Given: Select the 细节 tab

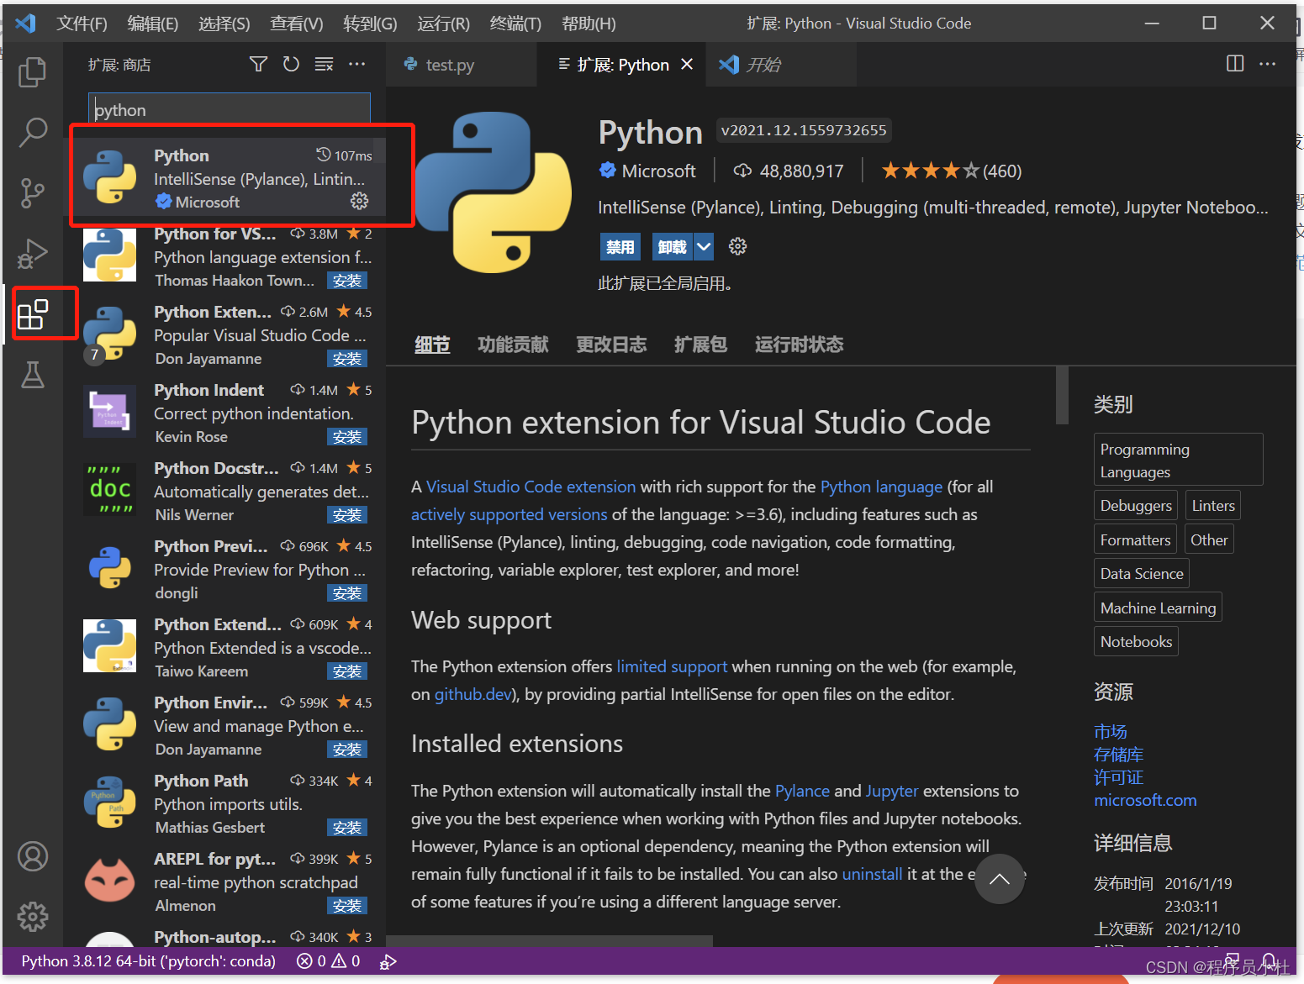Looking at the screenshot, I should click(432, 345).
